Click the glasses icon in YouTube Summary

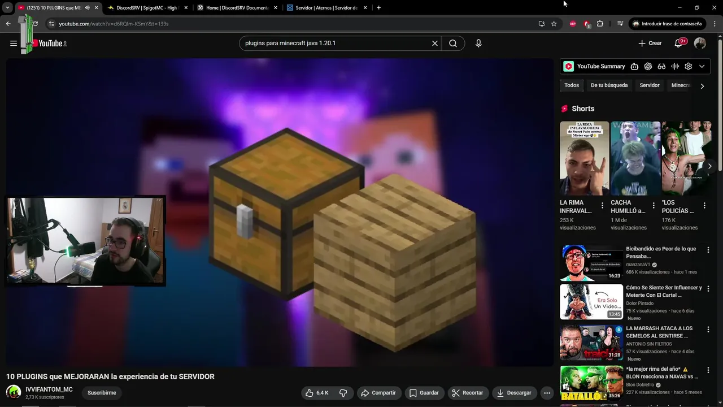pyautogui.click(x=661, y=66)
